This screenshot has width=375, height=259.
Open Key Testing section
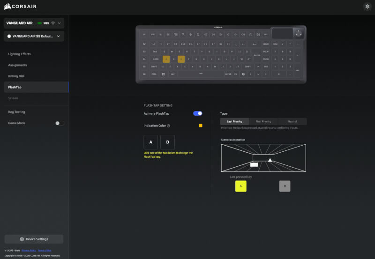click(x=16, y=112)
